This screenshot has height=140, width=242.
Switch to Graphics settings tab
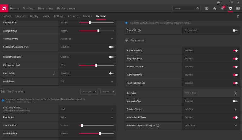[x=20, y=16]
